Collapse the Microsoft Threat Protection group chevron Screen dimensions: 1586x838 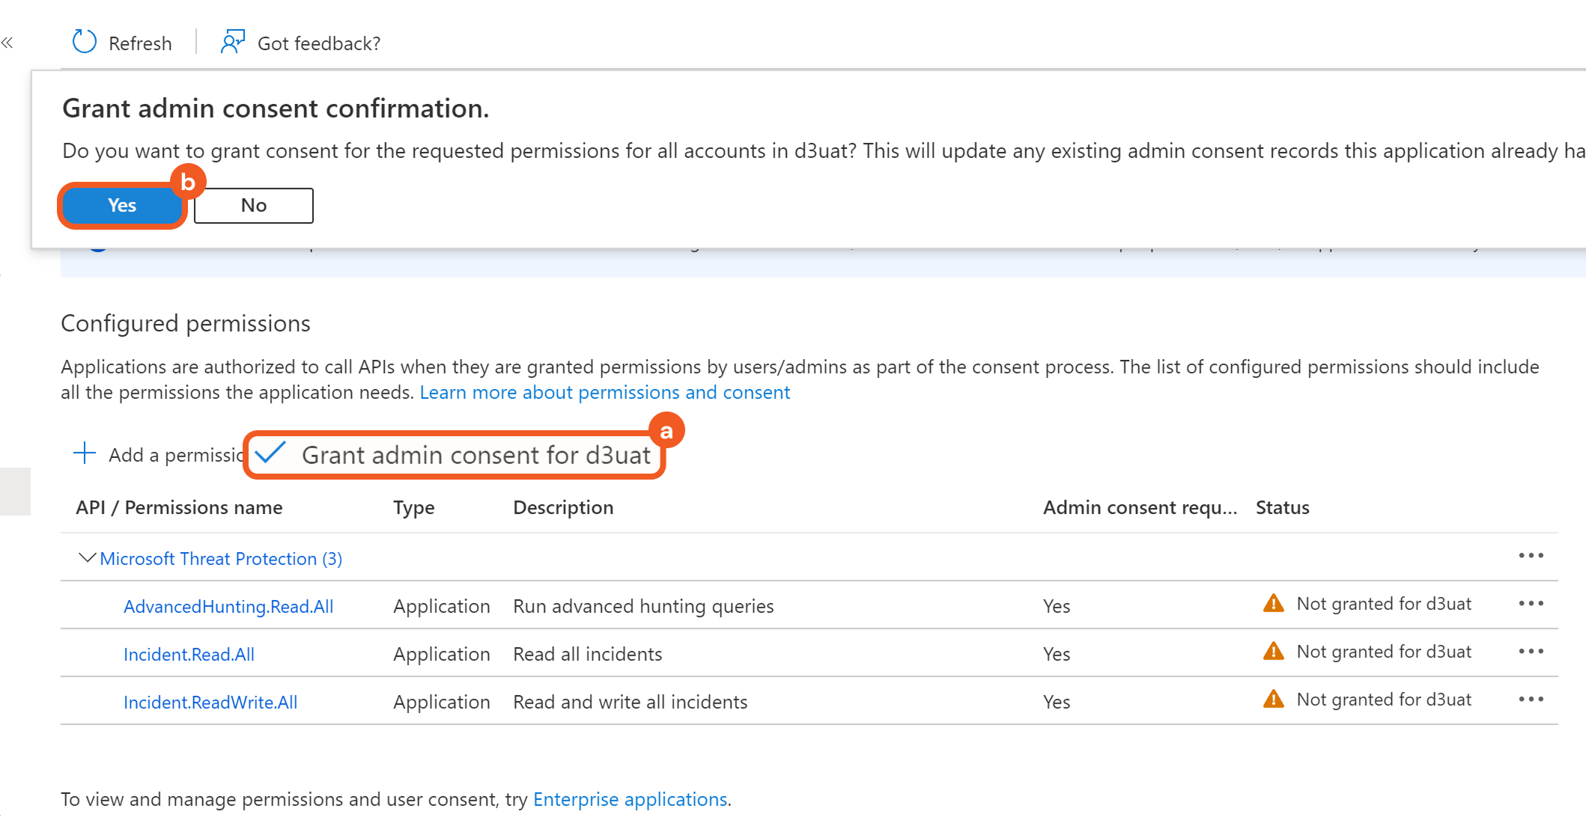[87, 558]
